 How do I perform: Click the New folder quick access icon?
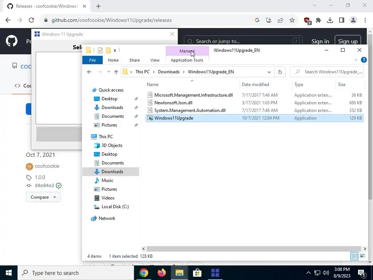coord(108,50)
